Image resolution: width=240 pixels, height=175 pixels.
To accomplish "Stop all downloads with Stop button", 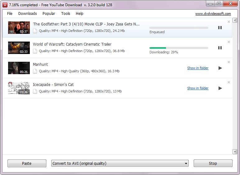I will [213, 163].
